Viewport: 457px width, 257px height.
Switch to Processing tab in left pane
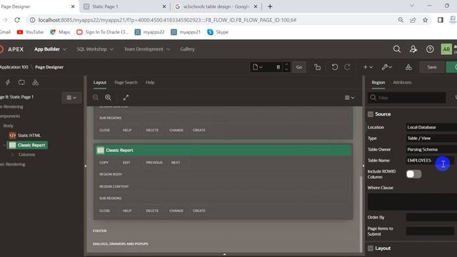(x=21, y=83)
